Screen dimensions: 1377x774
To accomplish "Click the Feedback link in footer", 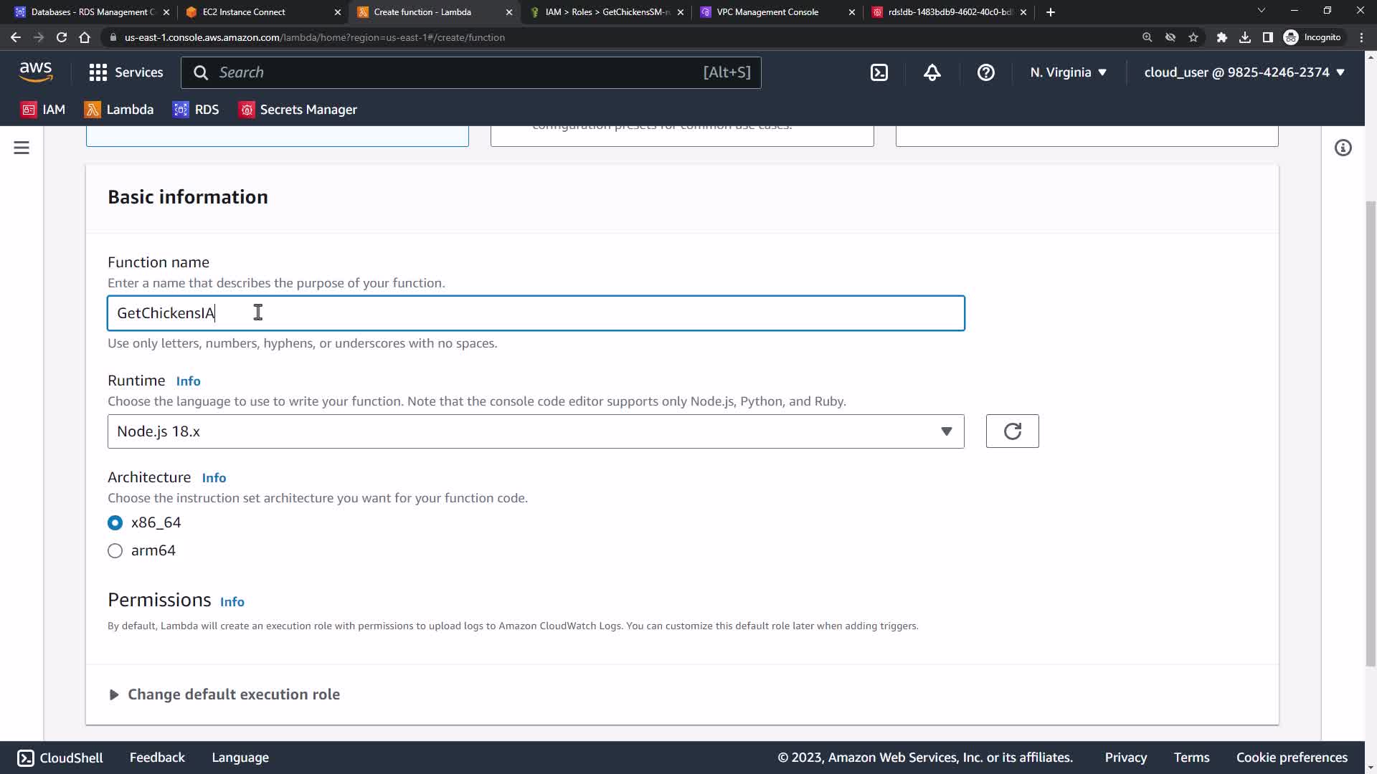I will [x=157, y=758].
